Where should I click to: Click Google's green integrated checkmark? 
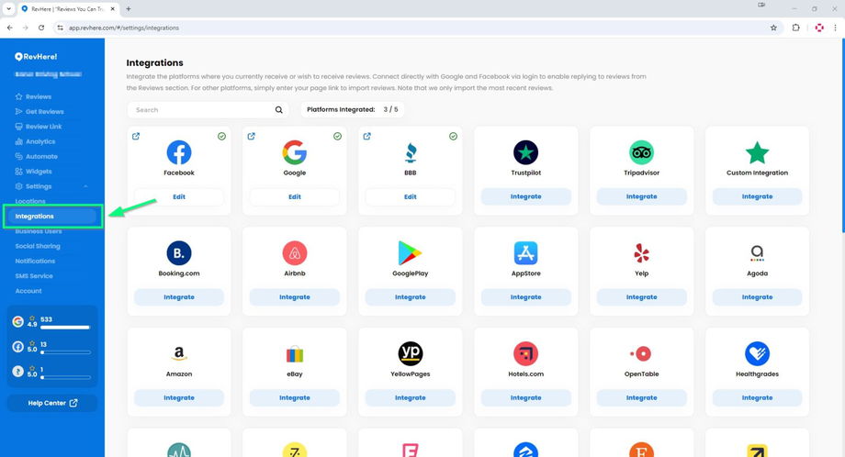tap(337, 136)
